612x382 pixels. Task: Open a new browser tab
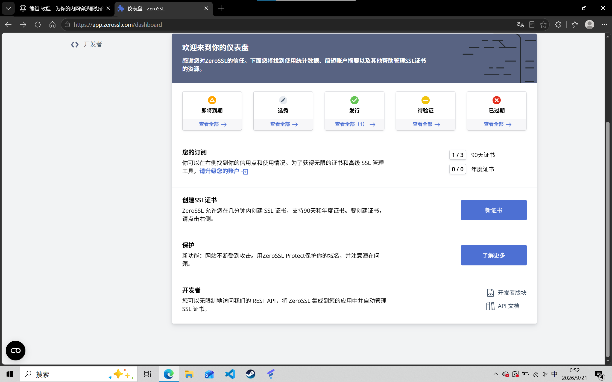coord(221,8)
